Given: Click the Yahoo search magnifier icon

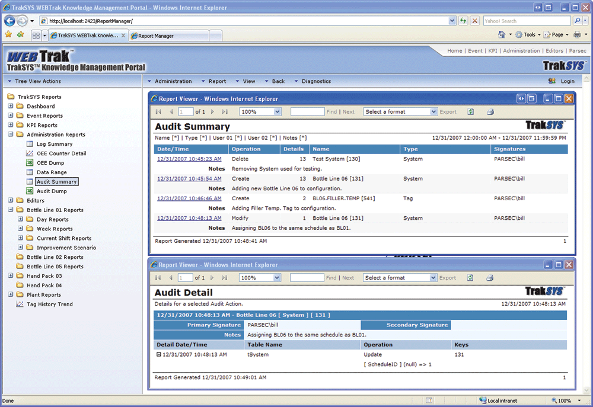Looking at the screenshot, I should pyautogui.click(x=577, y=21).
